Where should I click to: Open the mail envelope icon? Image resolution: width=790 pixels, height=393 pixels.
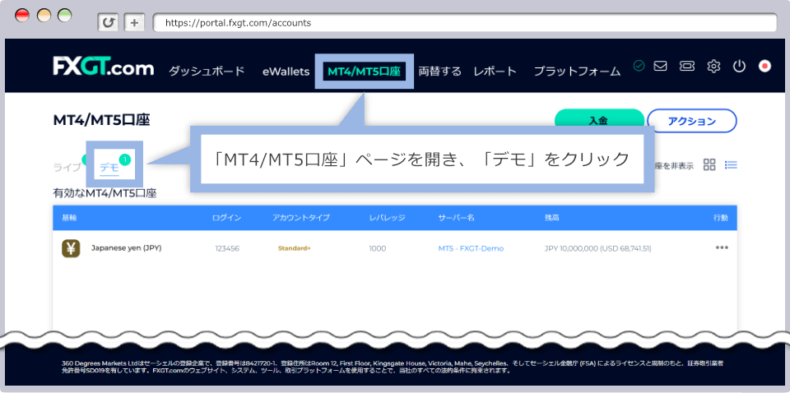click(x=661, y=66)
